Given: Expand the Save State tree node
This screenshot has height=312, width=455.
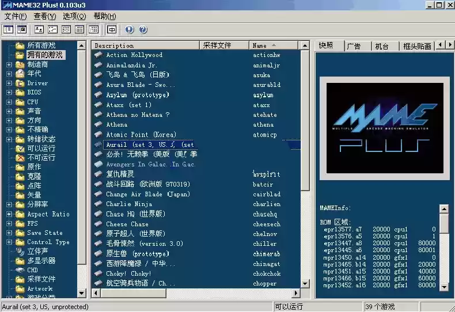Looking at the screenshot, I should pyautogui.click(x=9, y=233).
